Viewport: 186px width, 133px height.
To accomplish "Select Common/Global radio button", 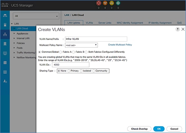I will [40, 52].
